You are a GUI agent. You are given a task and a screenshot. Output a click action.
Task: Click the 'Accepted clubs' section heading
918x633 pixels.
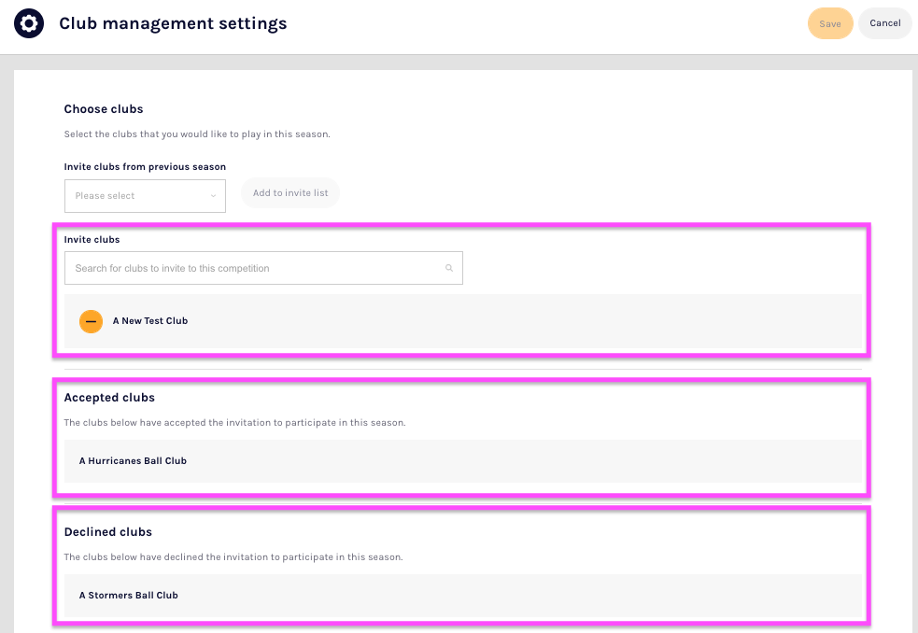tap(109, 398)
